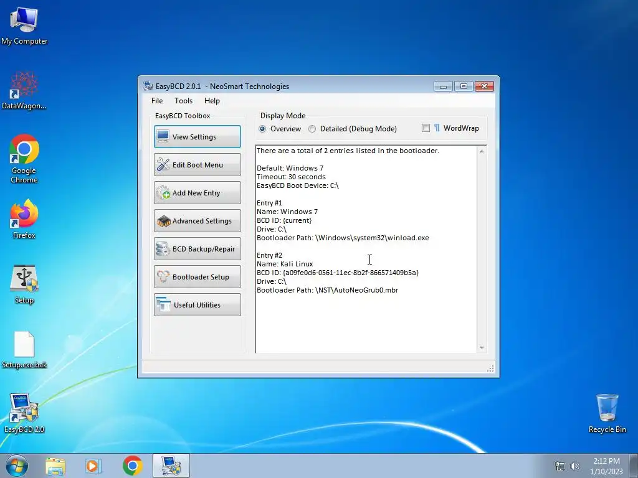Image resolution: width=638 pixels, height=478 pixels.
Task: Select the DataWagon desktop shortcut
Action: 24,90
